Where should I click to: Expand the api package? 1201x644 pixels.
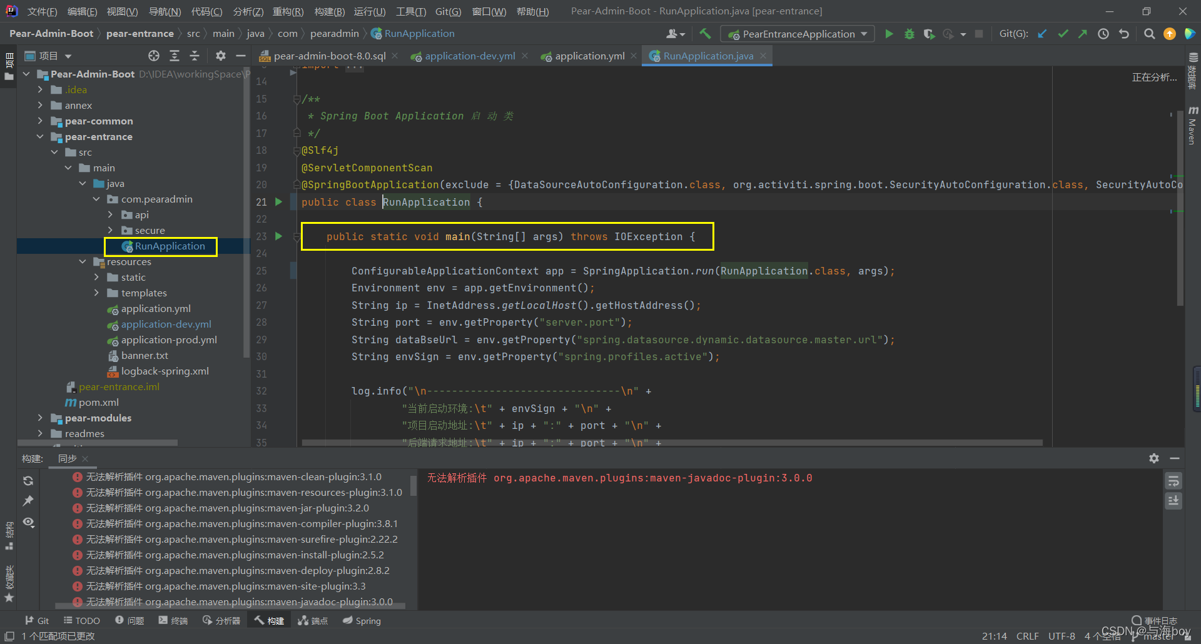click(111, 214)
